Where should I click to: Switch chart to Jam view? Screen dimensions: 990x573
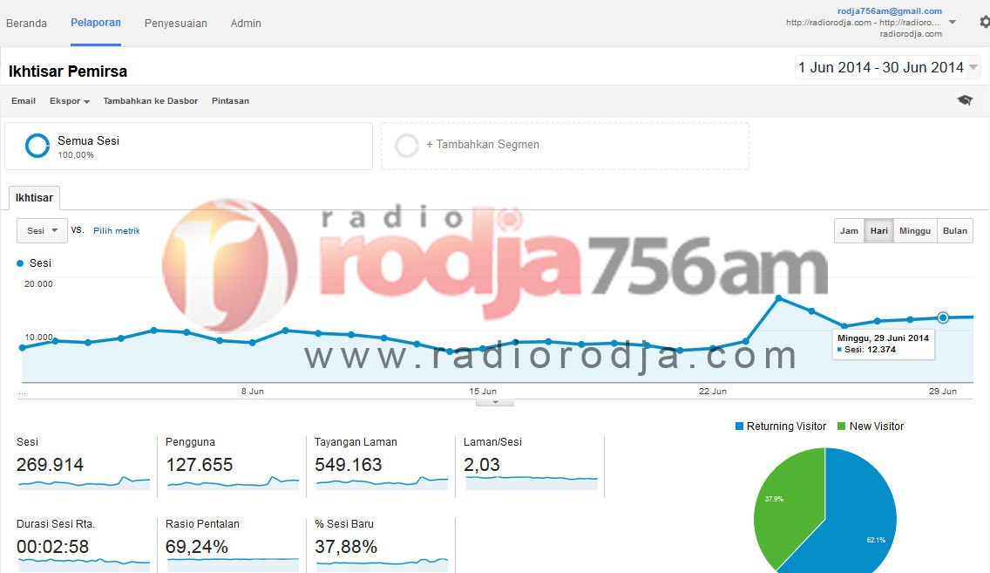tap(849, 230)
